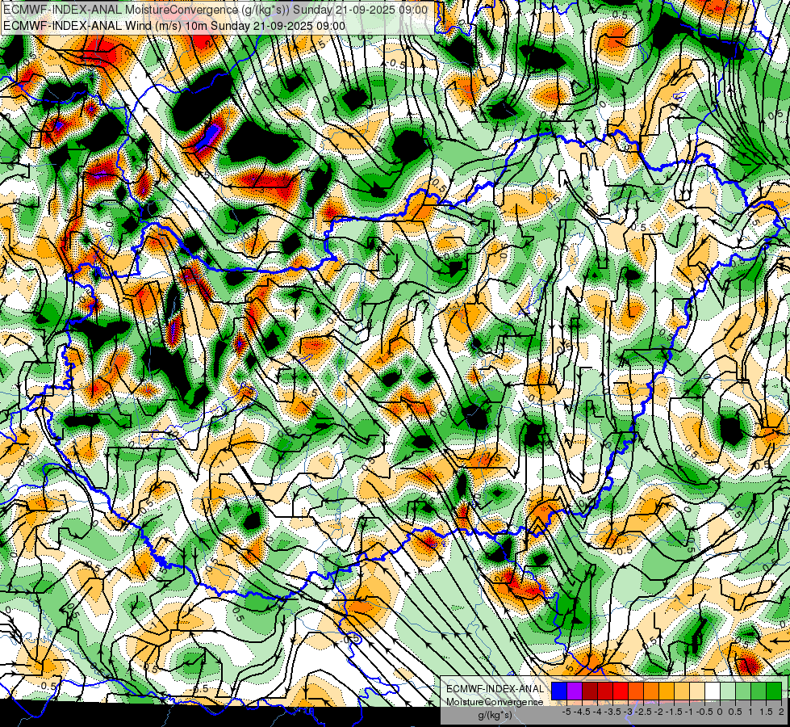
Task: Select the red-orange swatch for -3 to -2.5
Action: (636, 691)
